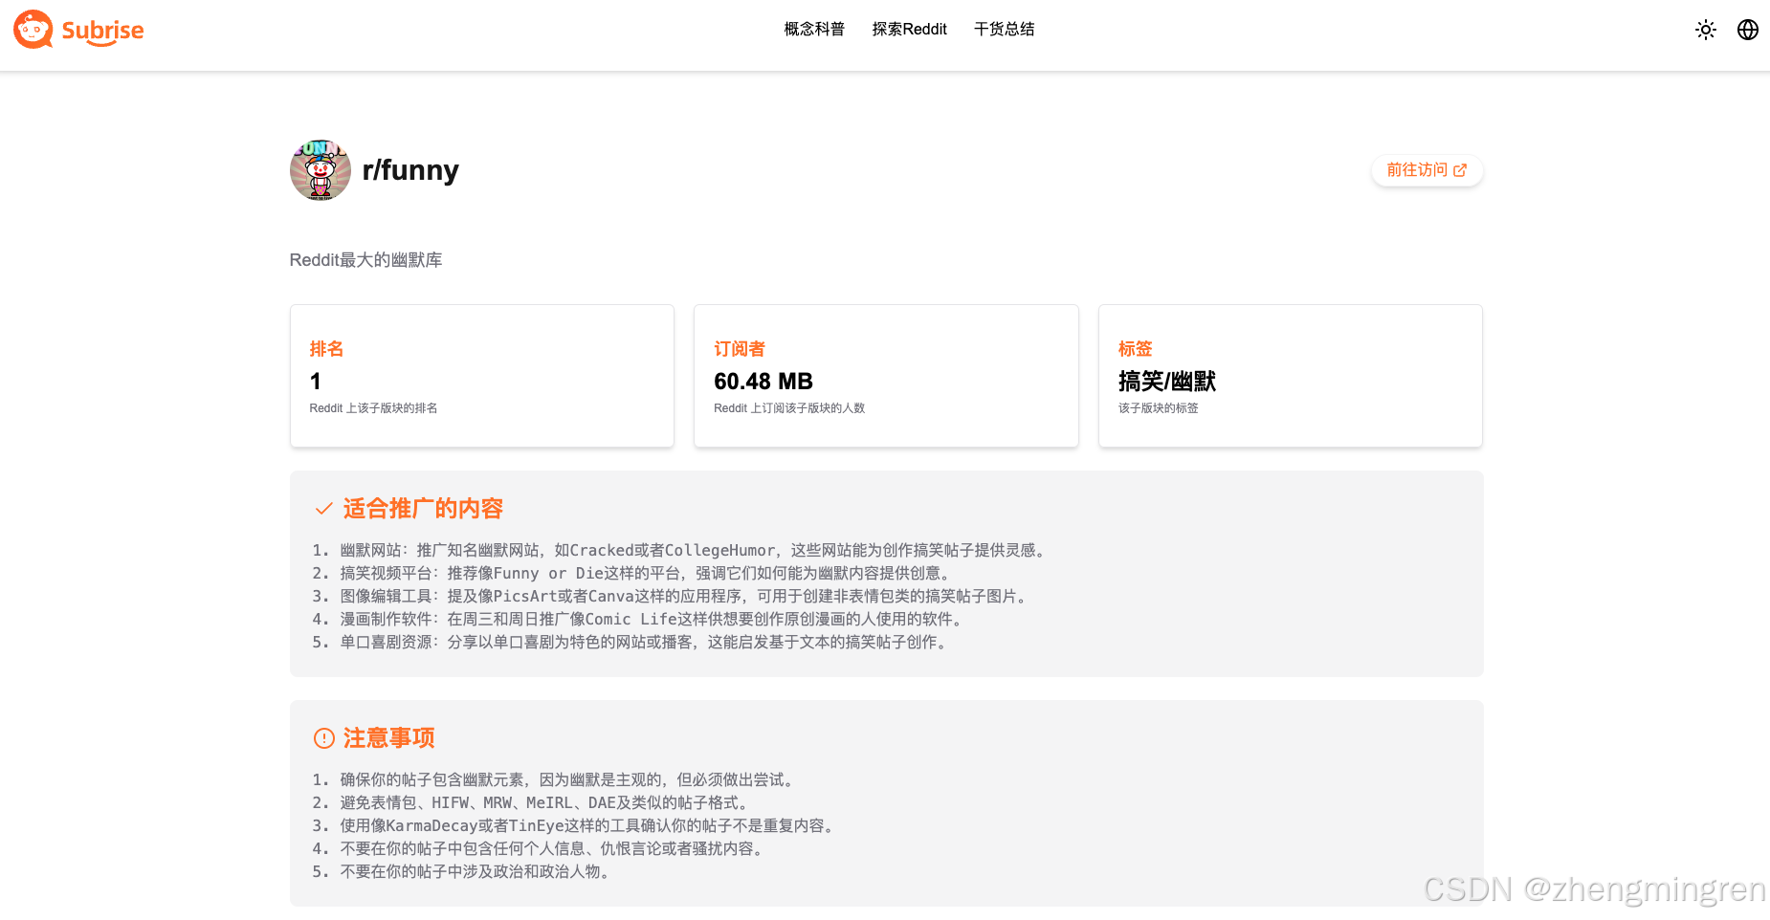
Task: Click the 前往访问 button
Action: coord(1427,170)
